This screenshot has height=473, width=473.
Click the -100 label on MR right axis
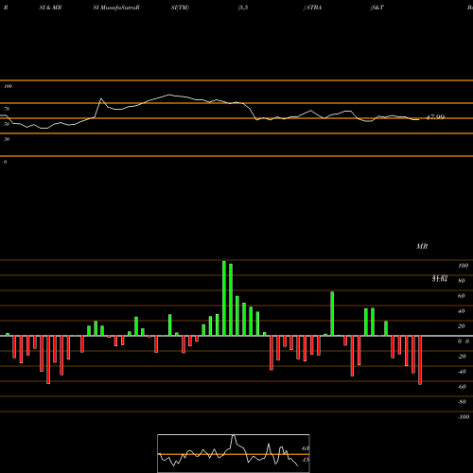point(463,417)
